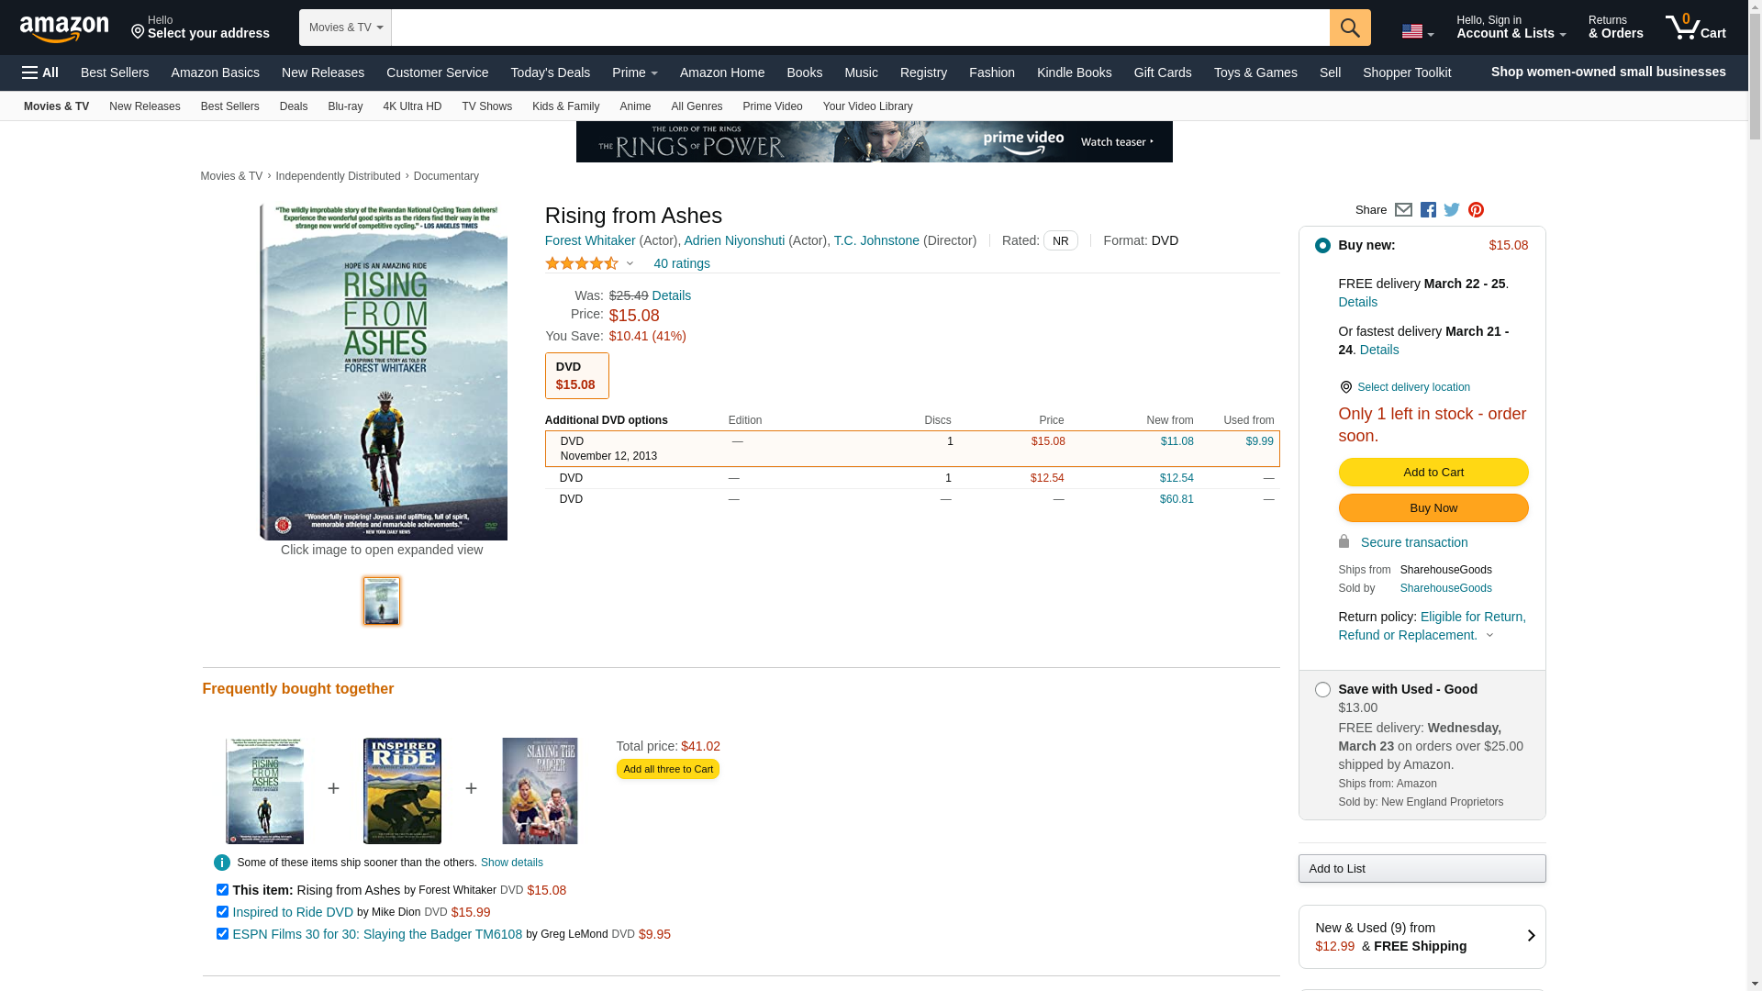Click the search magnifier button
The width and height of the screenshot is (1762, 991).
pos(1349,28)
